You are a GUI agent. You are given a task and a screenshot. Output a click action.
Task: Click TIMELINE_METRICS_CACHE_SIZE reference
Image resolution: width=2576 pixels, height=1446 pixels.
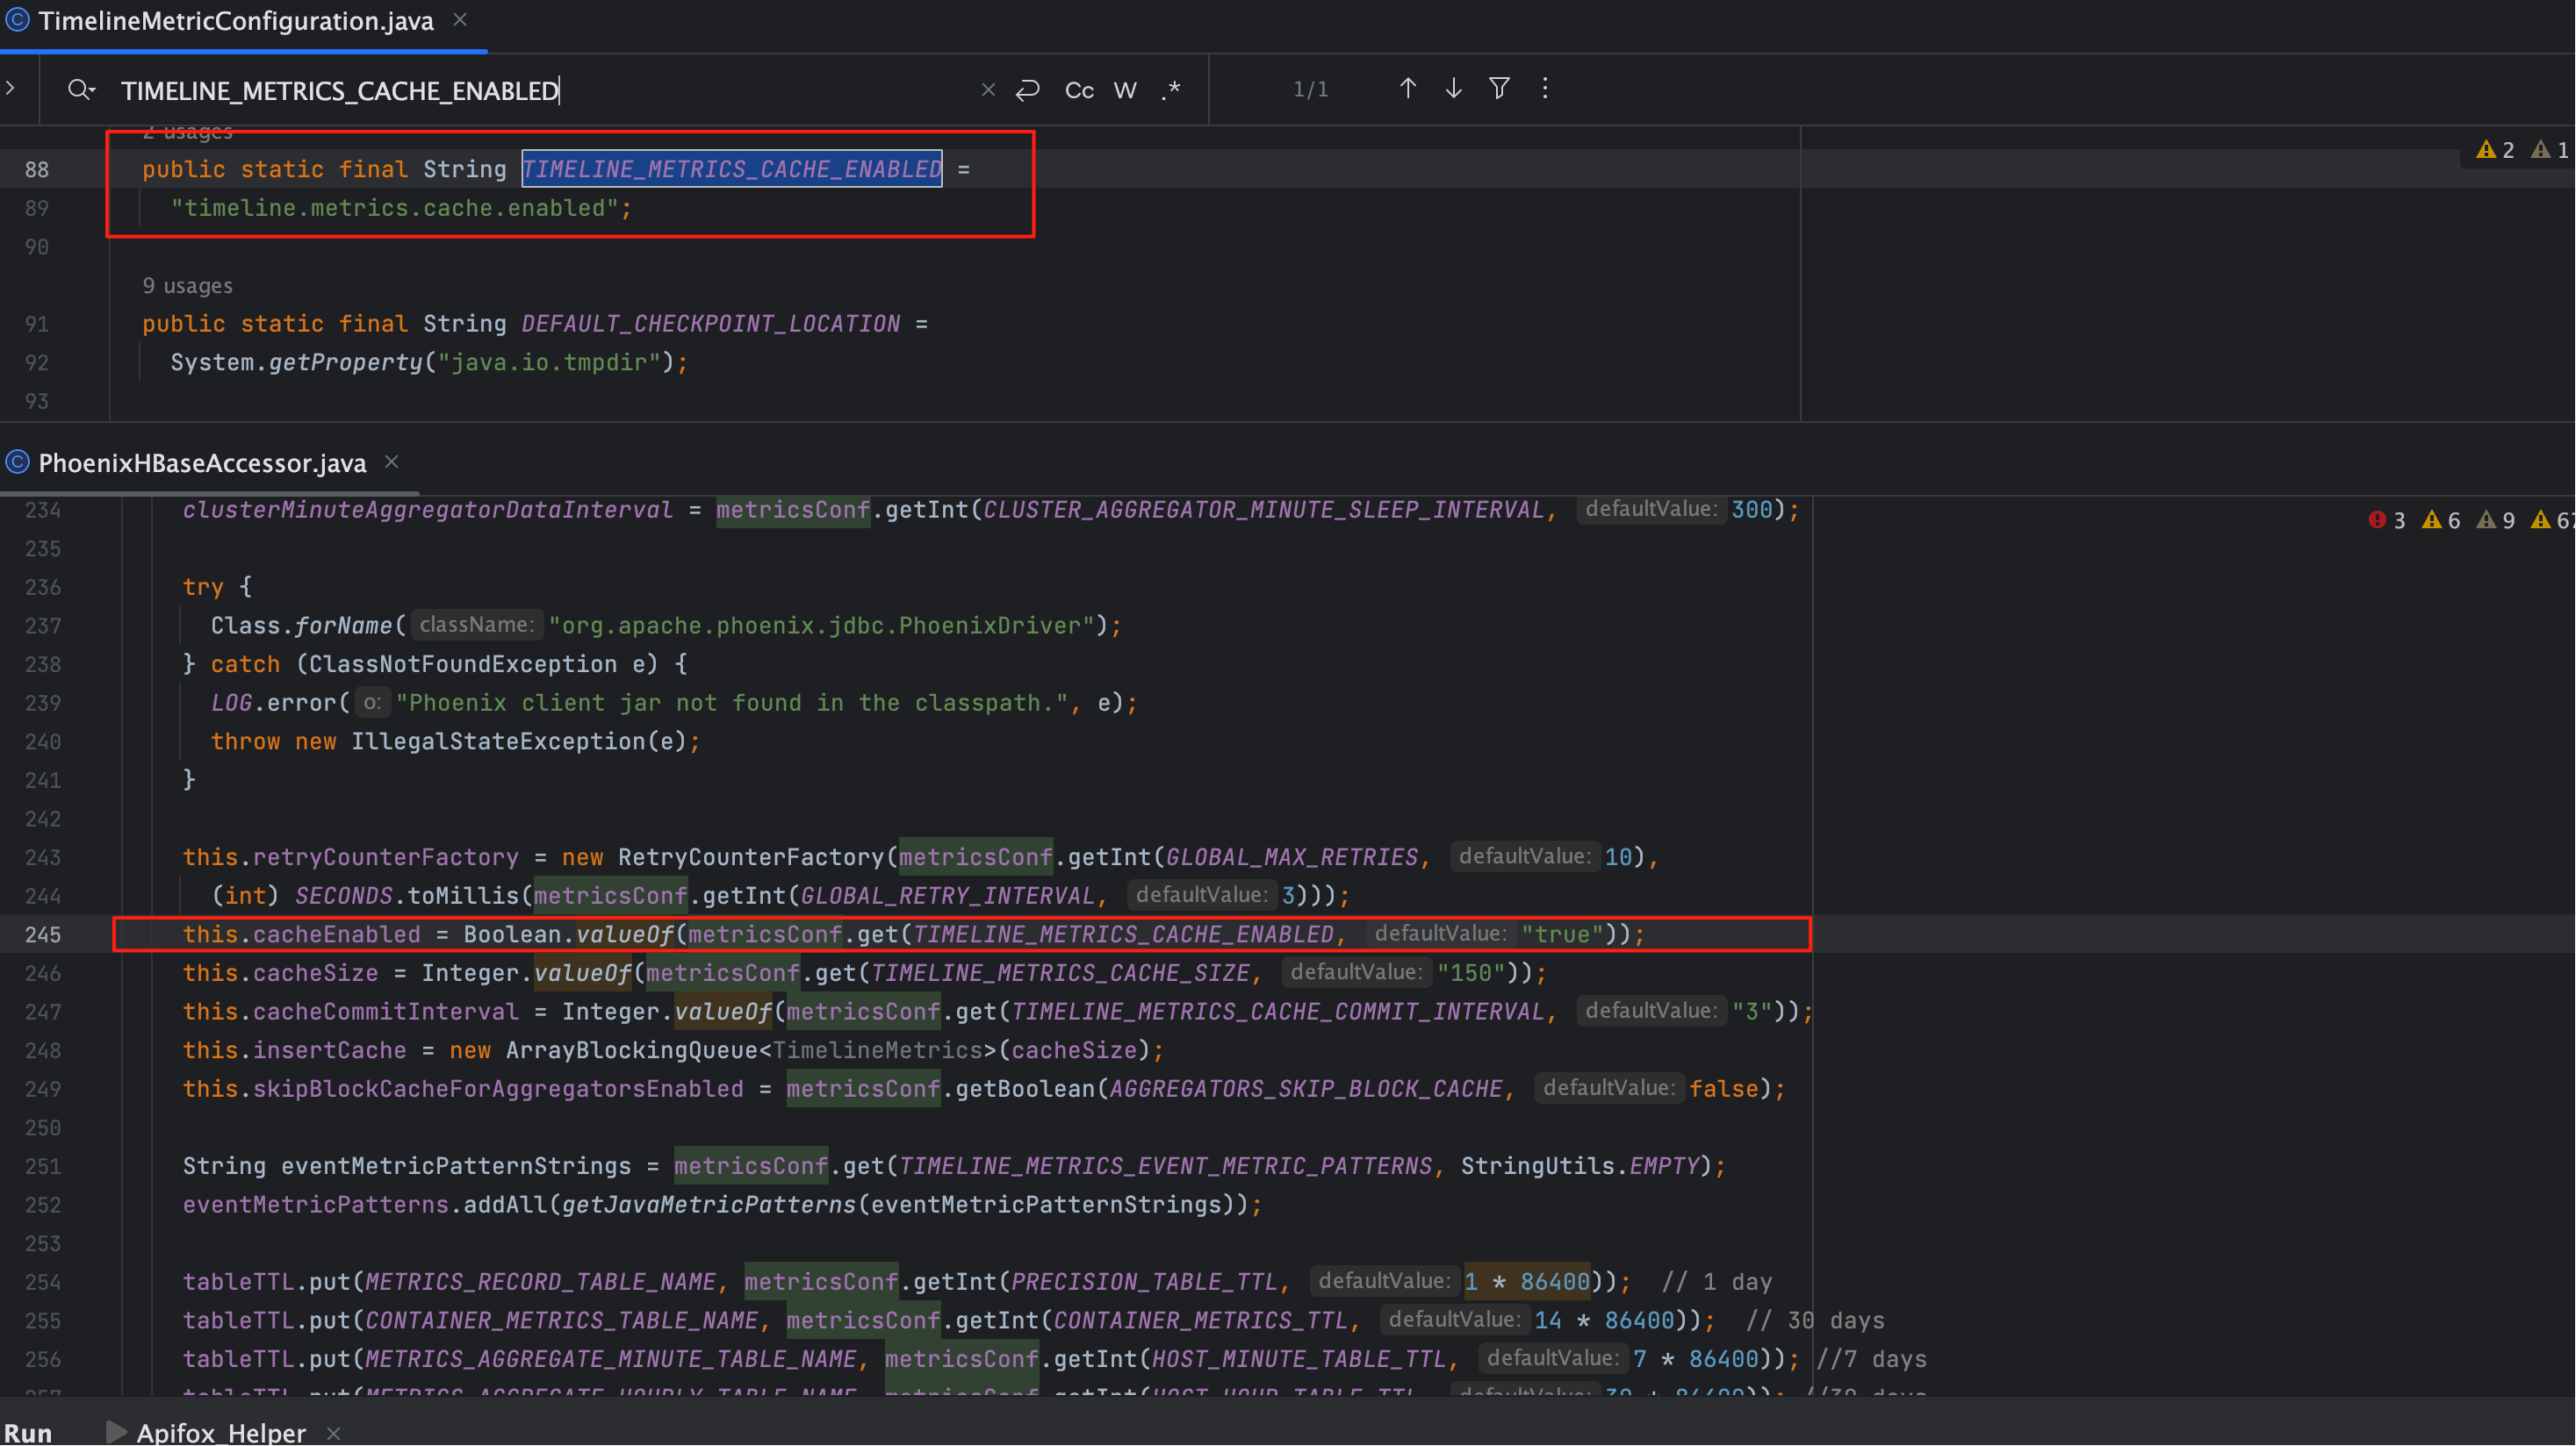coord(1060,973)
